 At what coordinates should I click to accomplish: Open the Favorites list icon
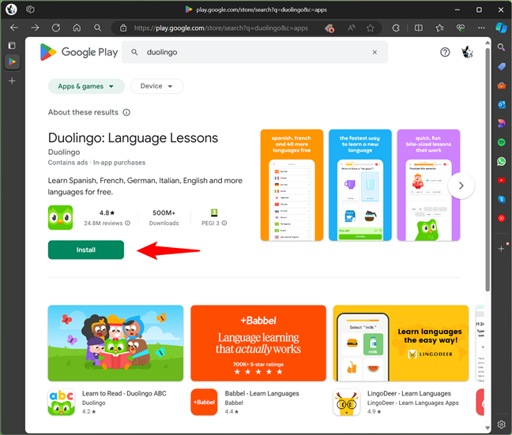439,28
